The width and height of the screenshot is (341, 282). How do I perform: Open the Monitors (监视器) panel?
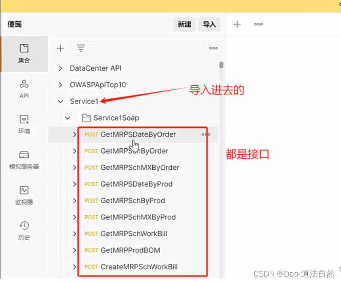click(x=24, y=196)
